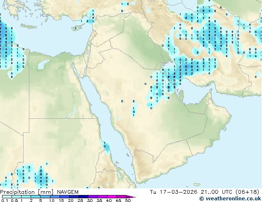This screenshot has width=262, height=202.
Task: Click the '50' legend scale label
Action: coord(128,200)
